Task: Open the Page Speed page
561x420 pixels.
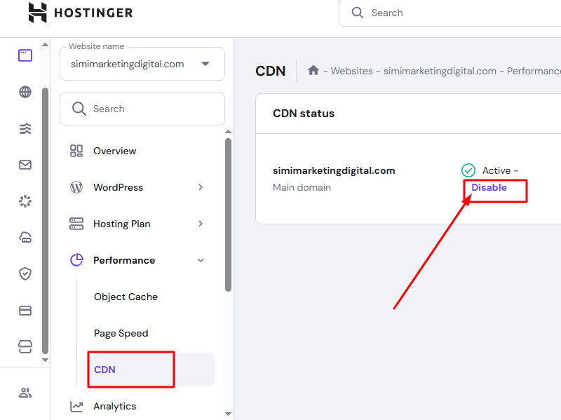Action: point(121,334)
